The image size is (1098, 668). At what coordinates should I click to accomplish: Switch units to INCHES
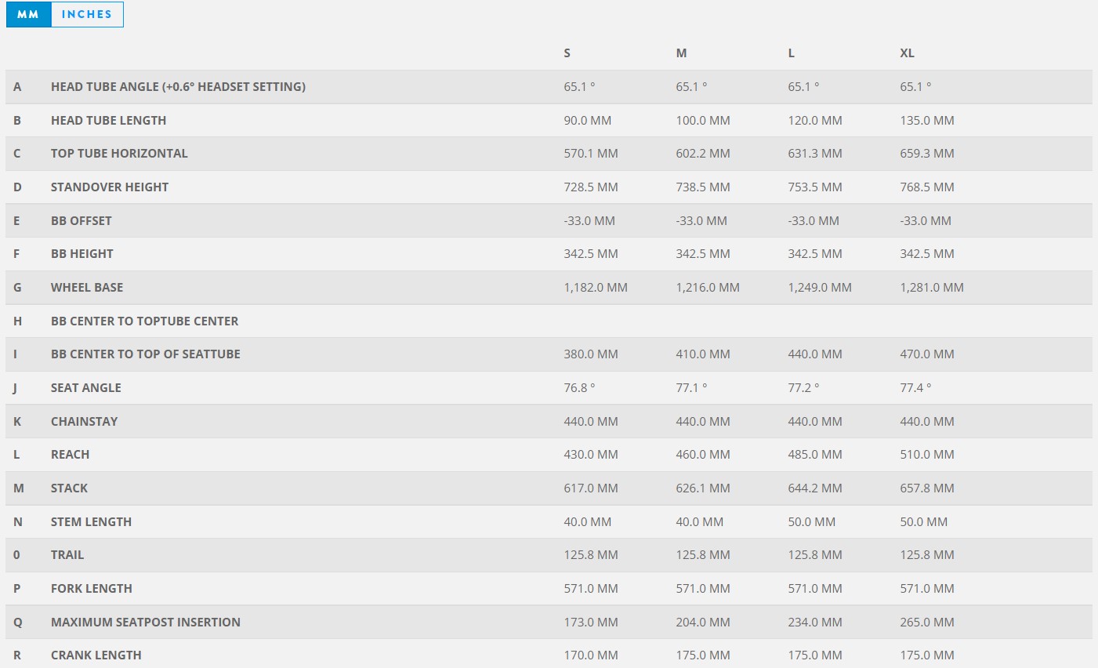[86, 14]
